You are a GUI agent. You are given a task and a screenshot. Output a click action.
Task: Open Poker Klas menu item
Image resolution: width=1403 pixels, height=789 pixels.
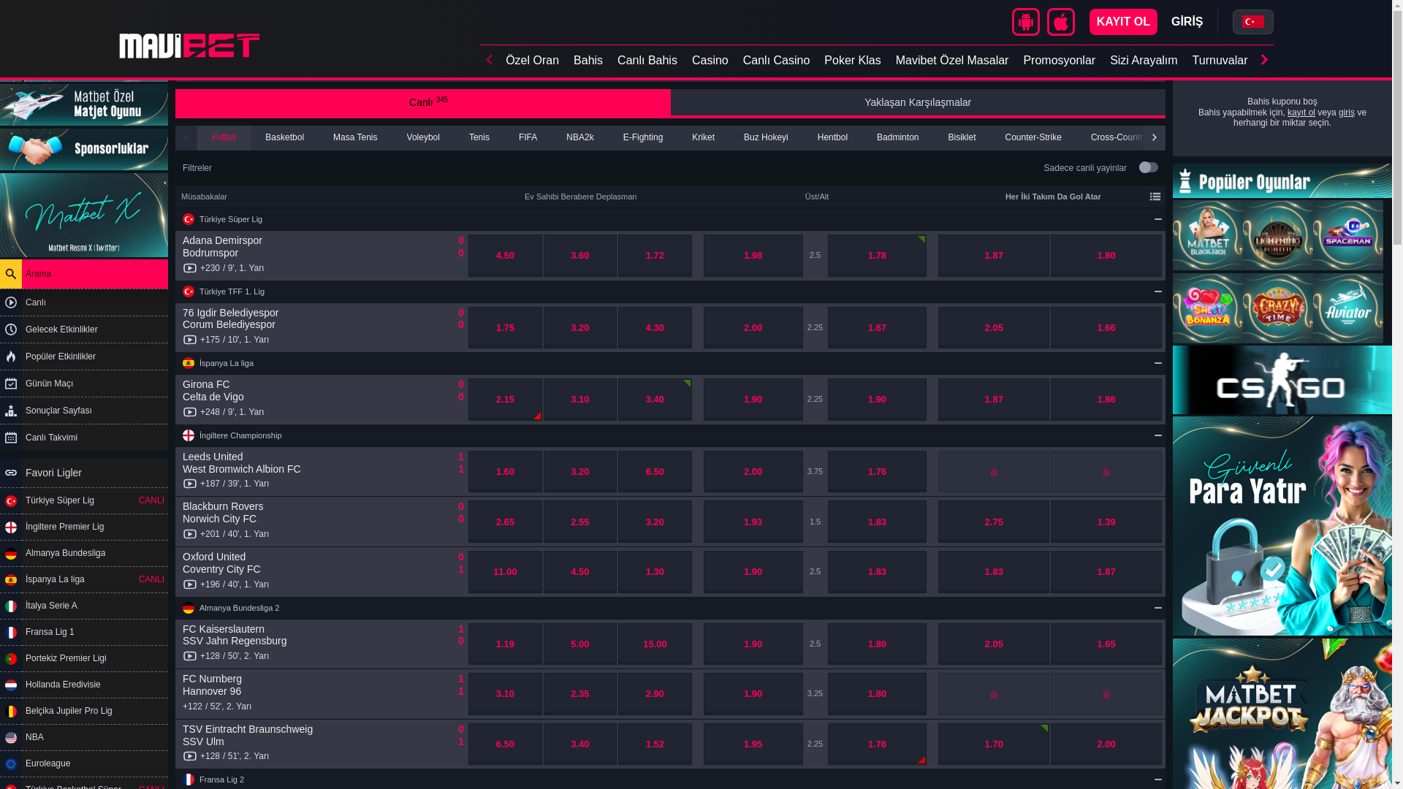click(x=852, y=61)
